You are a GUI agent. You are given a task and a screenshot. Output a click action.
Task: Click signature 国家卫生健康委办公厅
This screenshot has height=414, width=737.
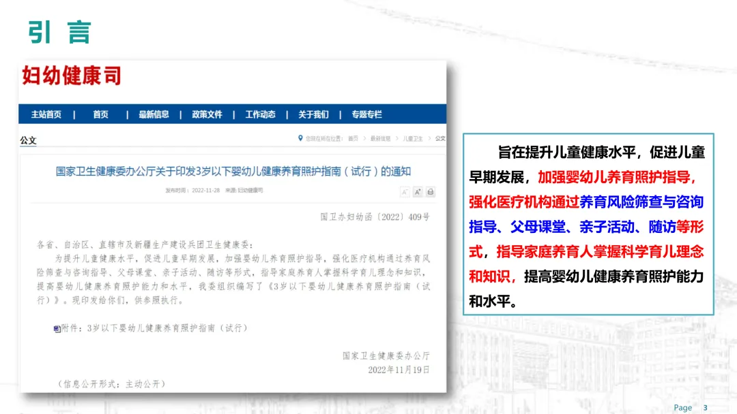[386, 356]
